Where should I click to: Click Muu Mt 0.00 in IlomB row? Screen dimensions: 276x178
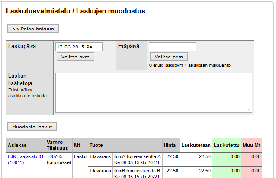tap(256, 171)
